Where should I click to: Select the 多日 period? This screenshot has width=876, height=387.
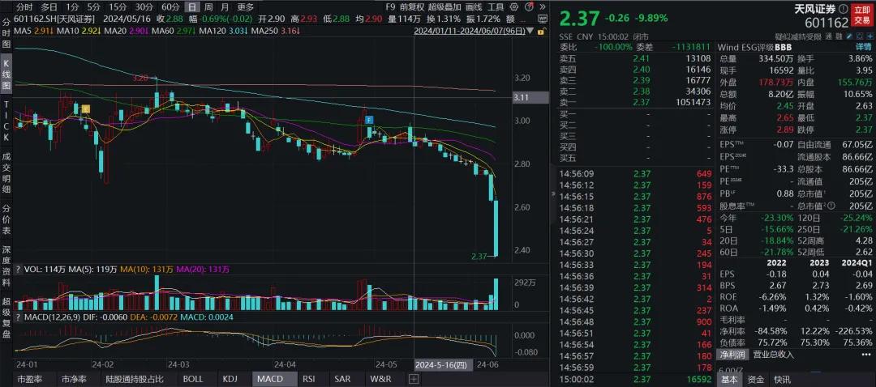49,7
